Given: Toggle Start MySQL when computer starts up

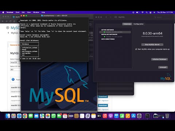Looking at the screenshot, I should point(136,49).
